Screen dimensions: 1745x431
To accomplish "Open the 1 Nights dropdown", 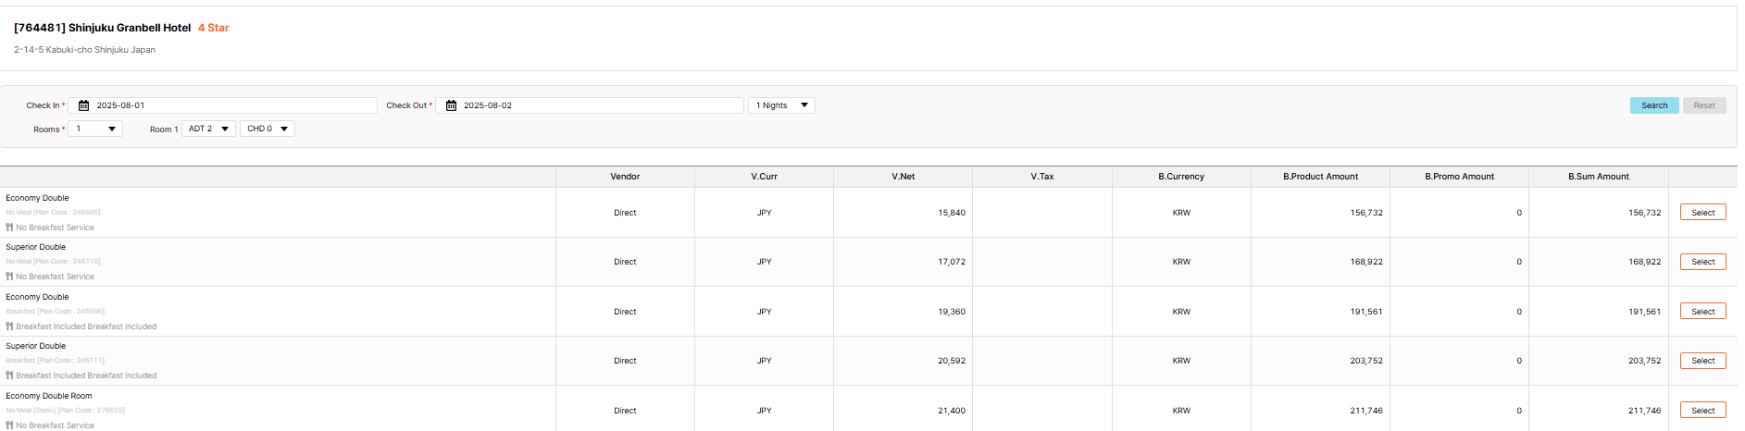I will click(x=782, y=105).
